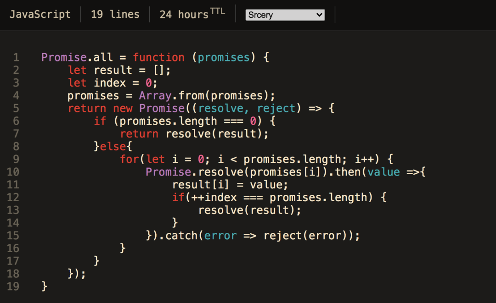Click the "value" parameter on line 10
The image size is (496, 303).
tap(383, 172)
